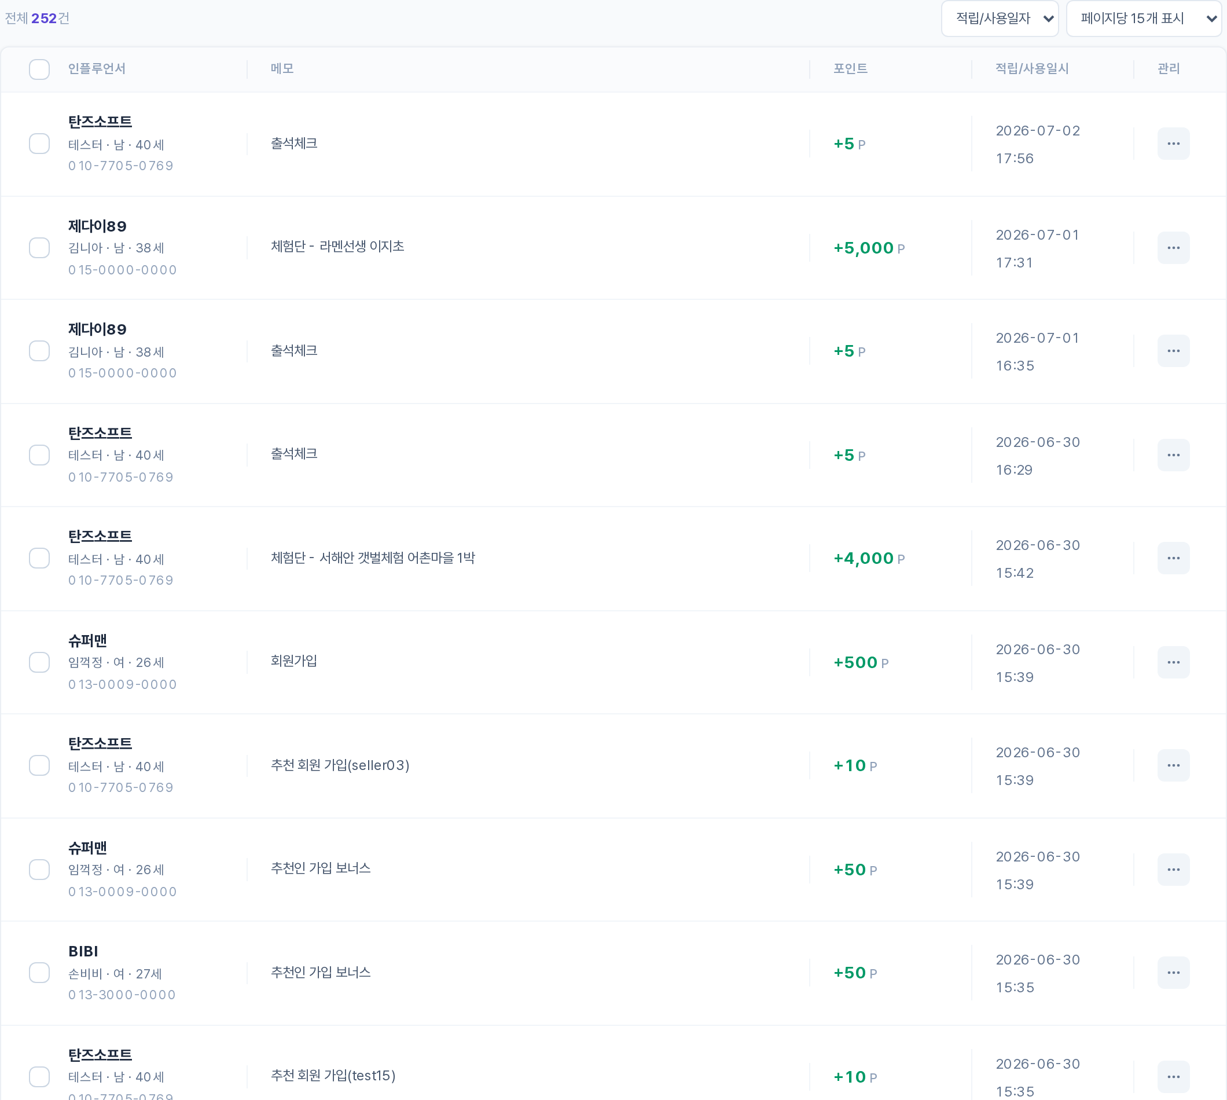Click the 메모 column header
The width and height of the screenshot is (1227, 1100).
coord(282,69)
